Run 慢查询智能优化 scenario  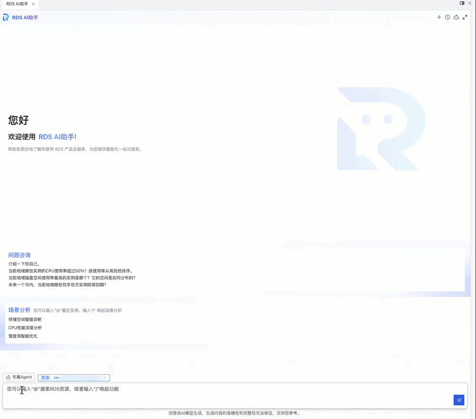23,336
